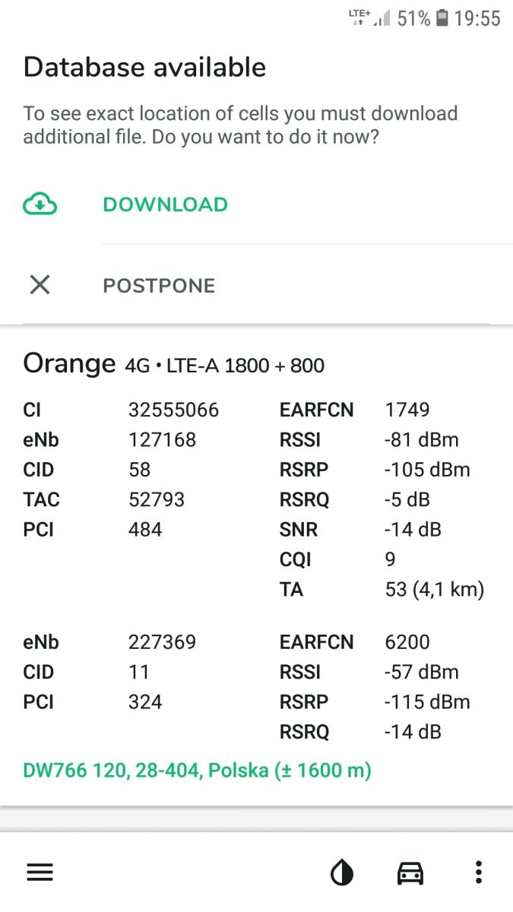This screenshot has height=912, width=513.
Task: Open the three-dot overflow menu
Action: [x=478, y=872]
